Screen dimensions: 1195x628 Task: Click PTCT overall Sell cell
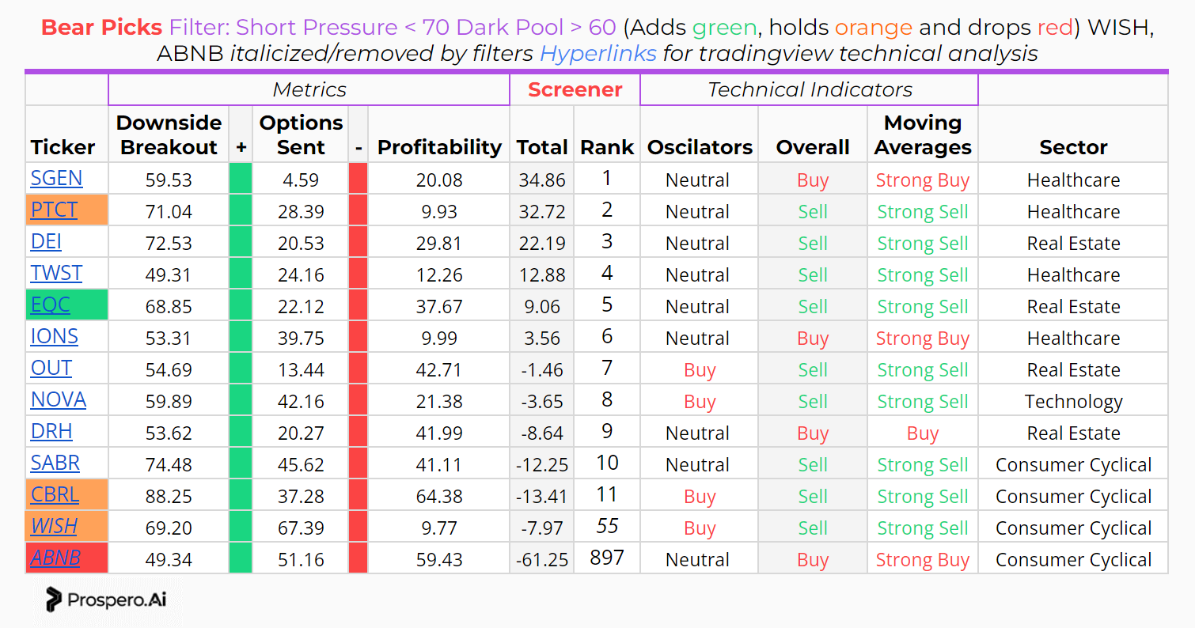[813, 211]
